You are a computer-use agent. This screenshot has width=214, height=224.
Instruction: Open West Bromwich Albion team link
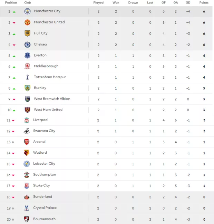(52, 99)
